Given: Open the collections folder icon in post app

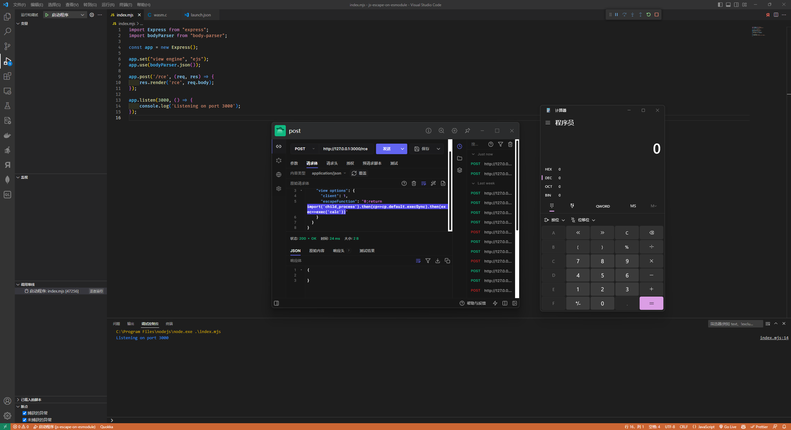Looking at the screenshot, I should 459,158.
